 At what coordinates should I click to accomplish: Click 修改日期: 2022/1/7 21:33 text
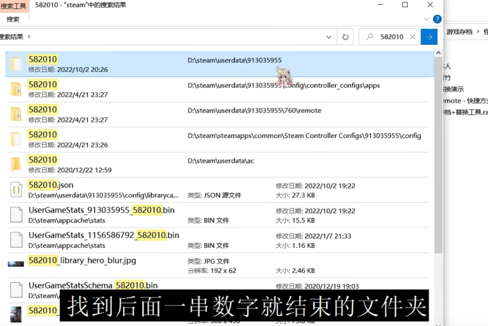tap(313, 236)
